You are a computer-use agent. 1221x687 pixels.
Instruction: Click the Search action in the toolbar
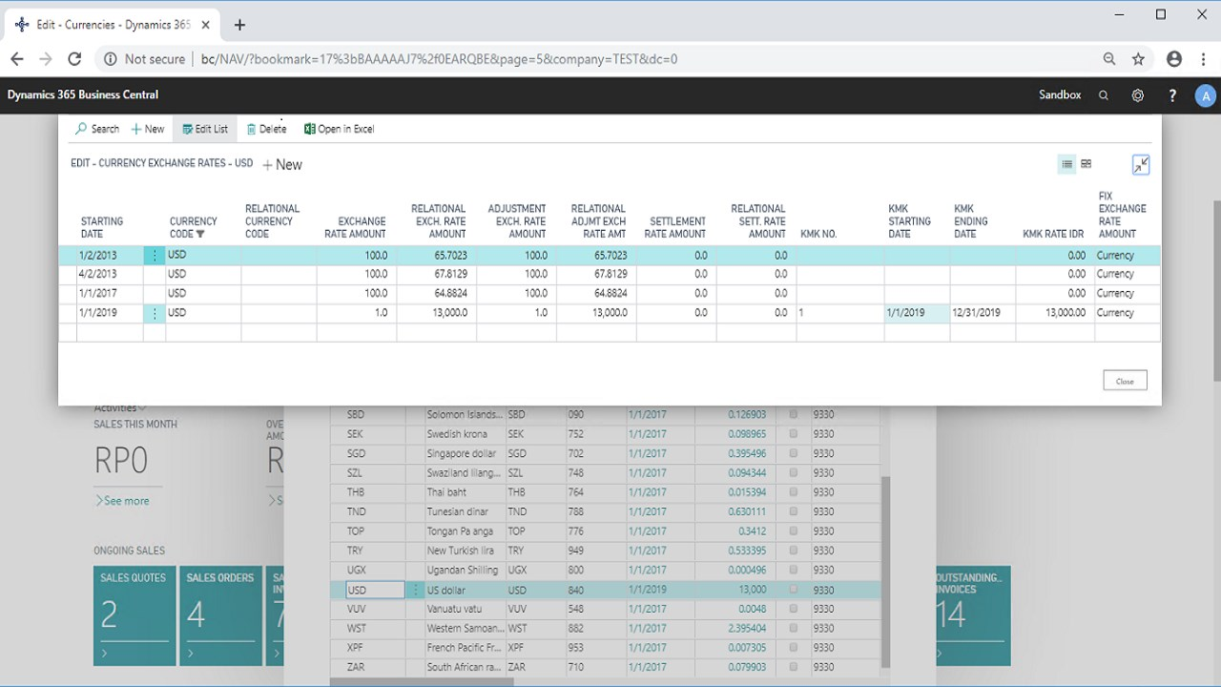click(97, 129)
